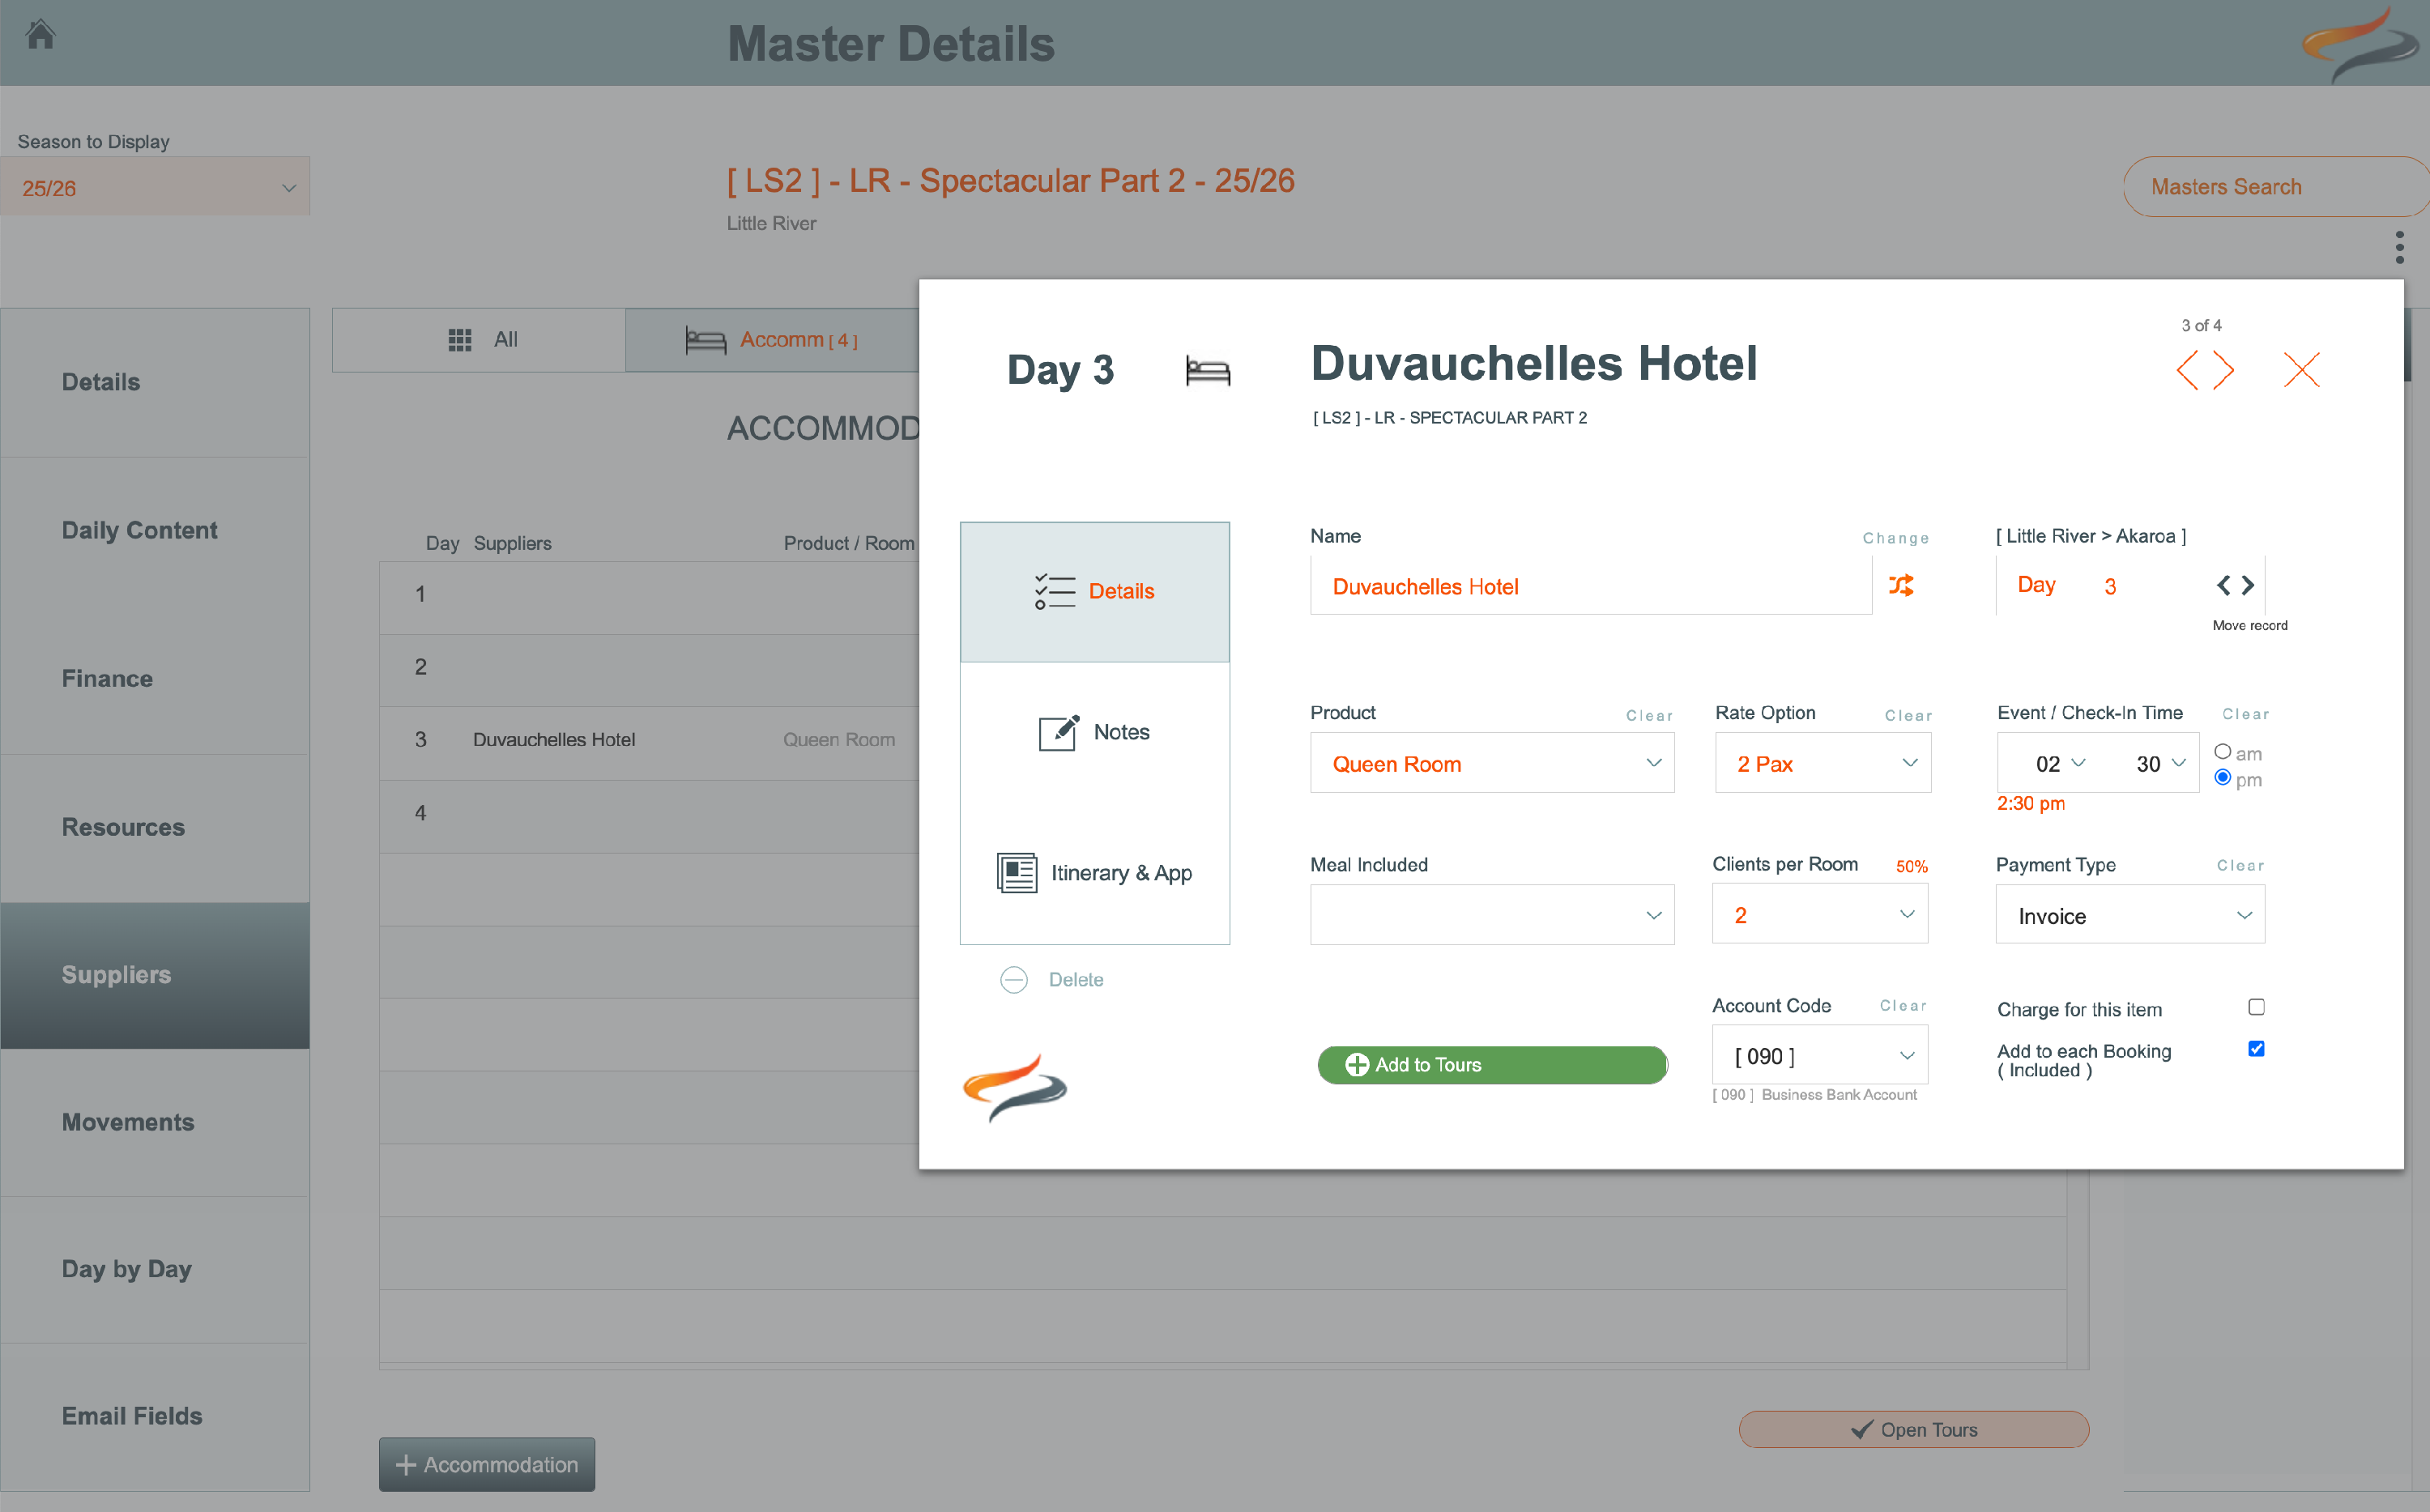The width and height of the screenshot is (2430, 1512).
Task: Switch to Itinerary & App tab
Action: (1095, 873)
